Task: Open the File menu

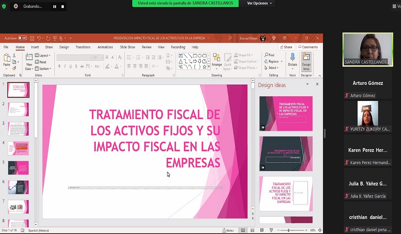Action: click(x=6, y=47)
